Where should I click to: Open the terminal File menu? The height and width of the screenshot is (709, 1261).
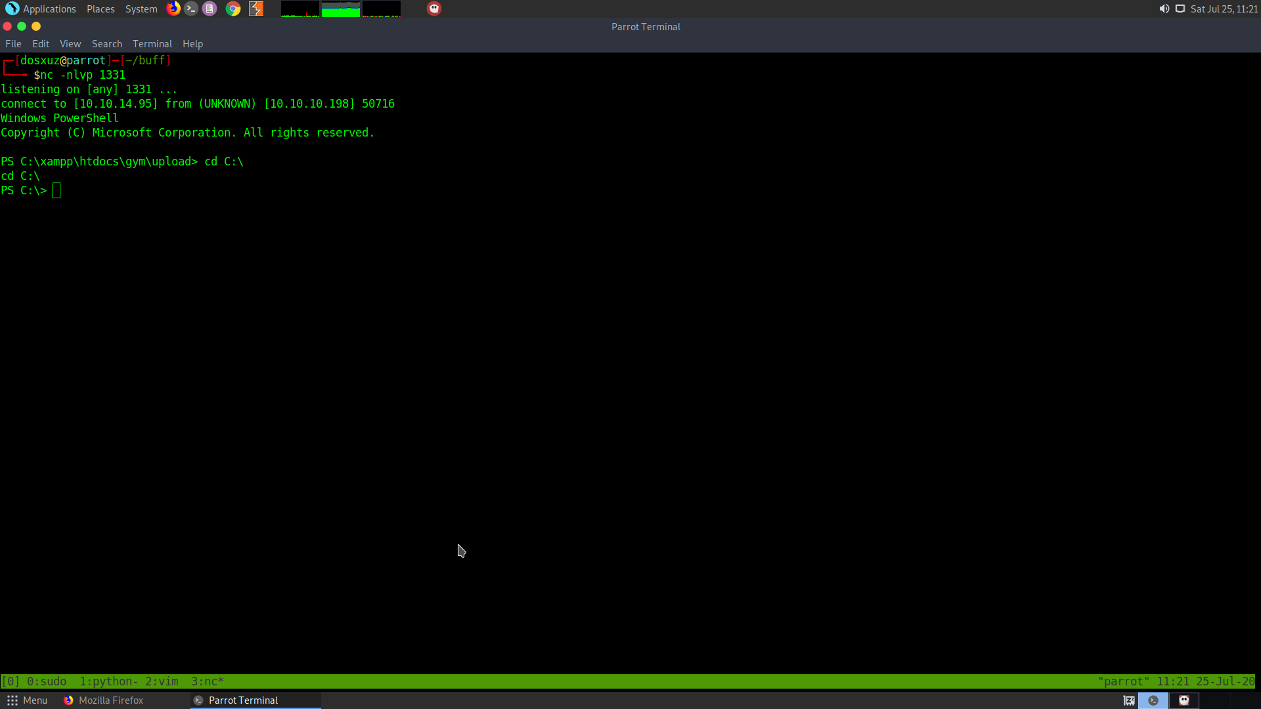(13, 44)
